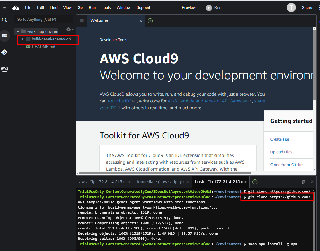The height and width of the screenshot is (251, 320).
Task: Click the Upload Files link
Action: [x=282, y=152]
